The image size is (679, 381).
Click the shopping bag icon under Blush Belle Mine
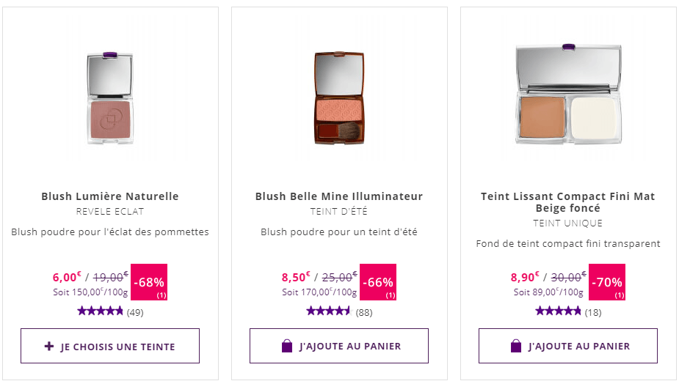tap(287, 346)
